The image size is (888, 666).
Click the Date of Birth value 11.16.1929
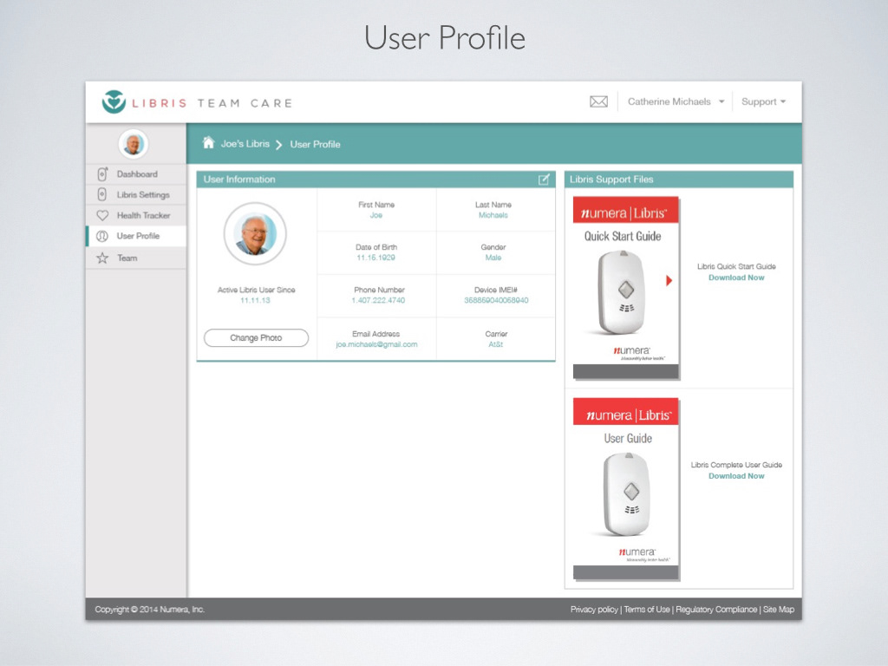click(x=376, y=258)
